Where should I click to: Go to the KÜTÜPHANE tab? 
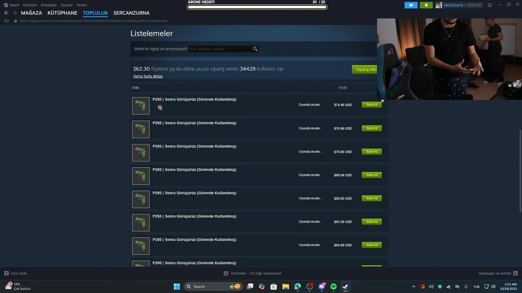tap(62, 13)
